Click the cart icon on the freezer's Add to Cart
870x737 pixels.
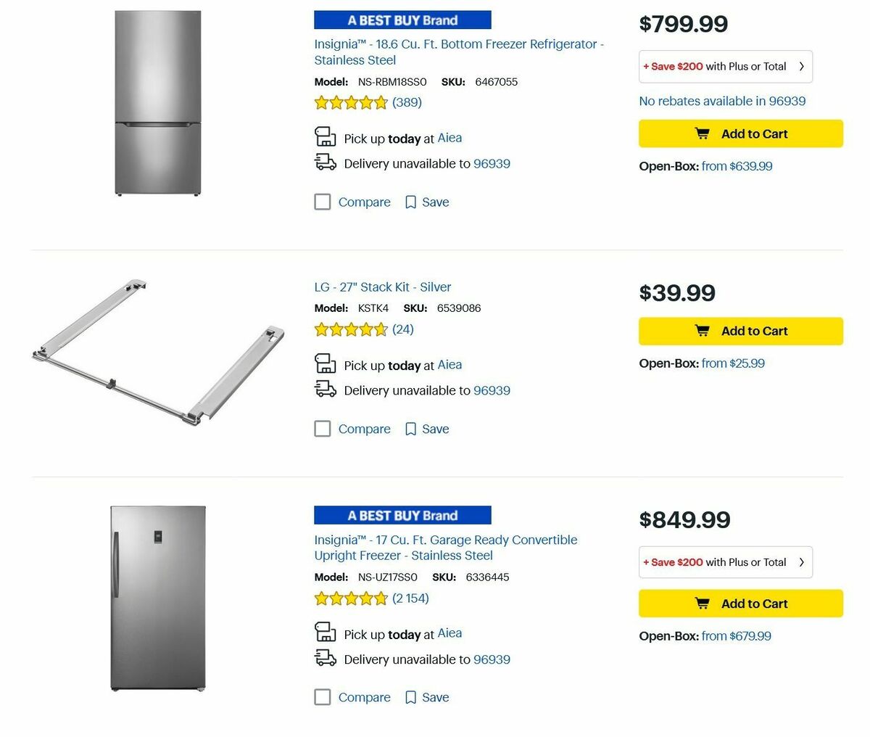point(702,603)
